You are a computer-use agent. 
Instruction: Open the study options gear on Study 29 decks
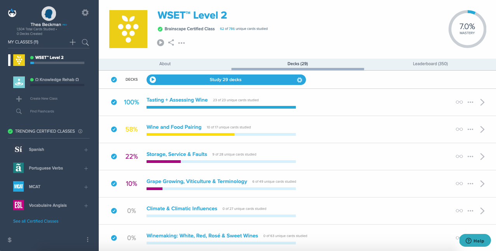[299, 80]
